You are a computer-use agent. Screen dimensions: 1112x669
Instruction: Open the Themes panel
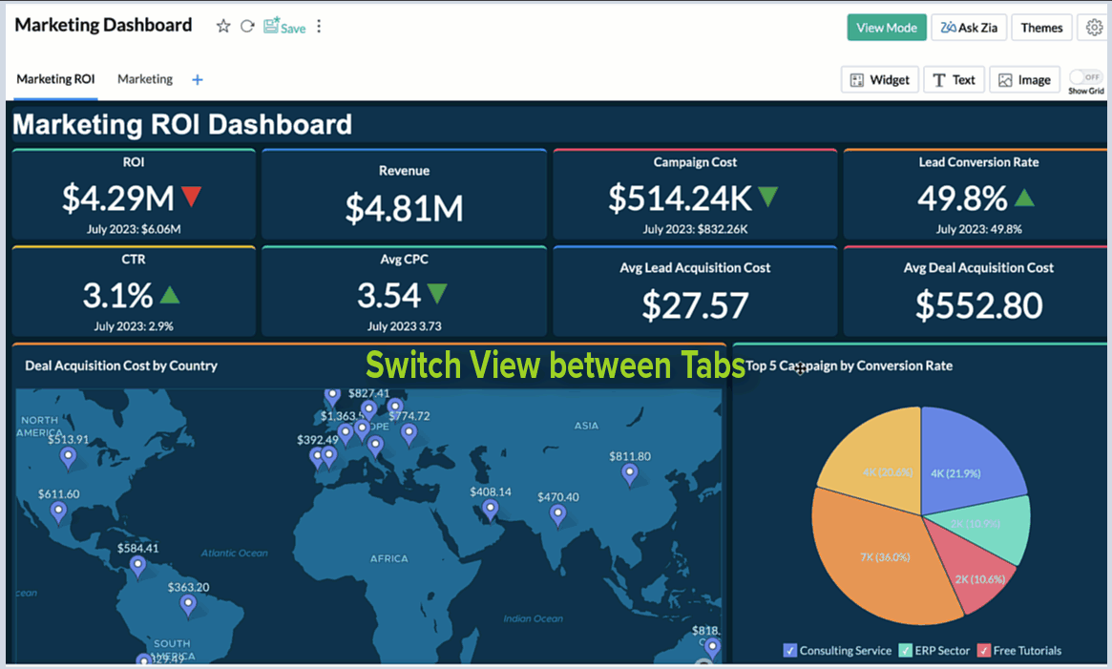click(1041, 28)
